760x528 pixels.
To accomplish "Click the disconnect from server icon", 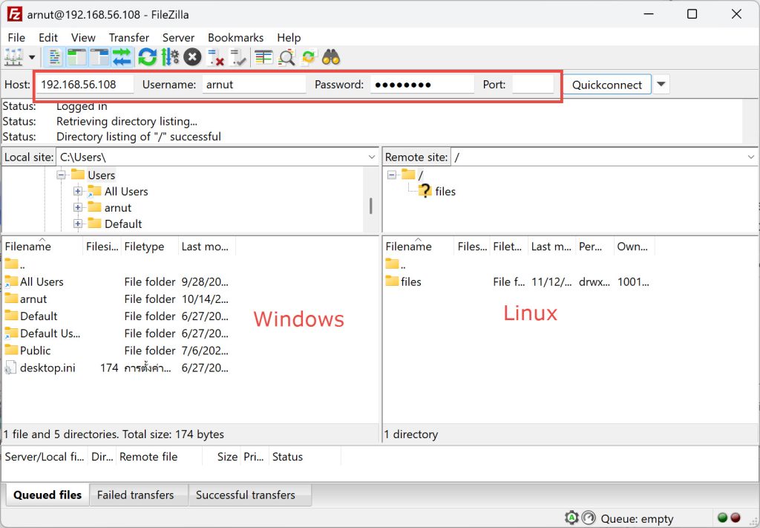I will click(x=216, y=57).
